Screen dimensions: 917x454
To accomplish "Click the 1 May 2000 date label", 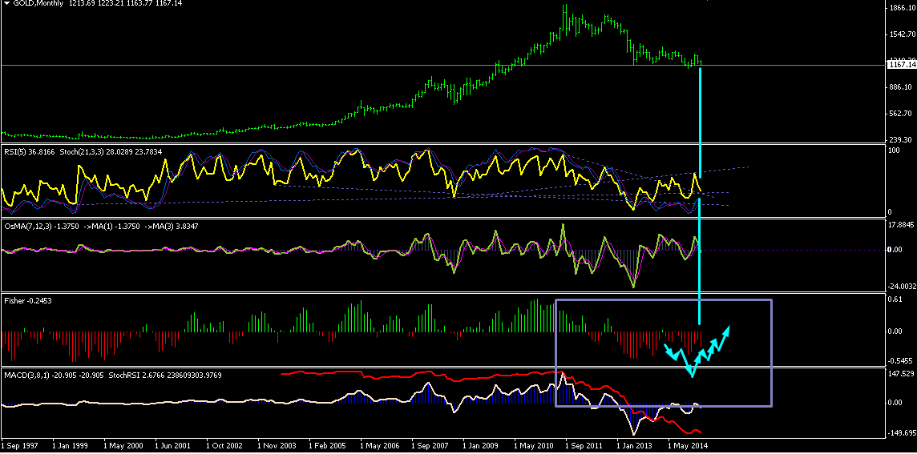I will pos(123,446).
